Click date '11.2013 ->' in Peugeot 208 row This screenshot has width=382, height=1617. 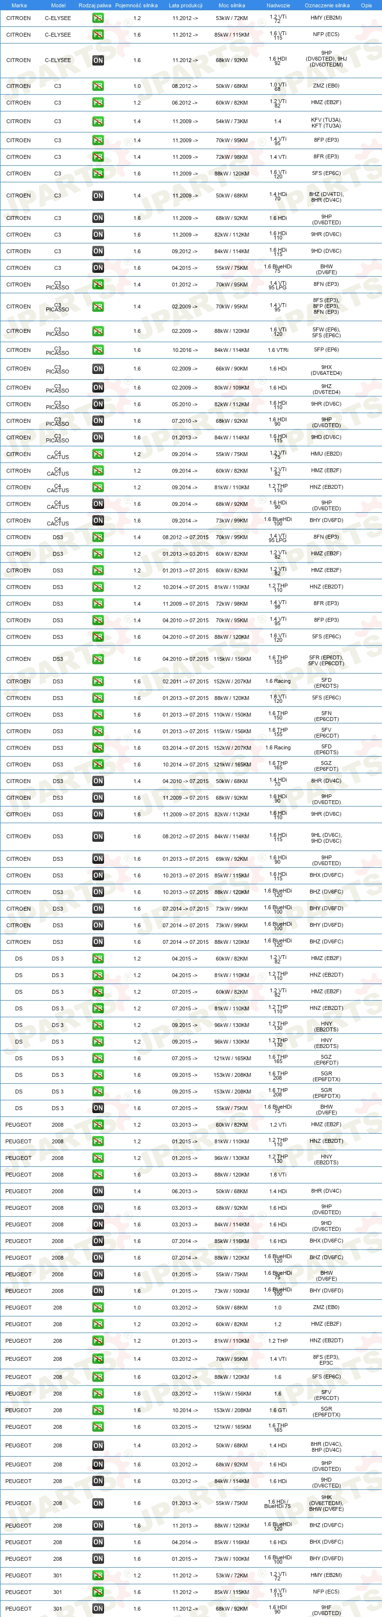(x=185, y=1526)
